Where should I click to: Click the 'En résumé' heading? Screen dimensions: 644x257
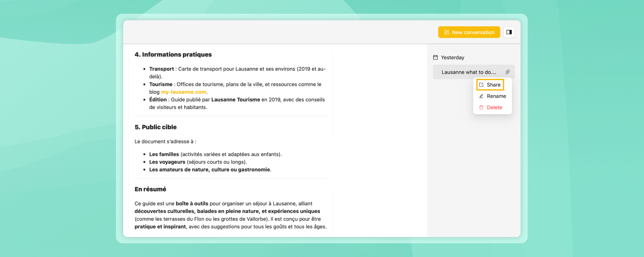[x=150, y=189]
